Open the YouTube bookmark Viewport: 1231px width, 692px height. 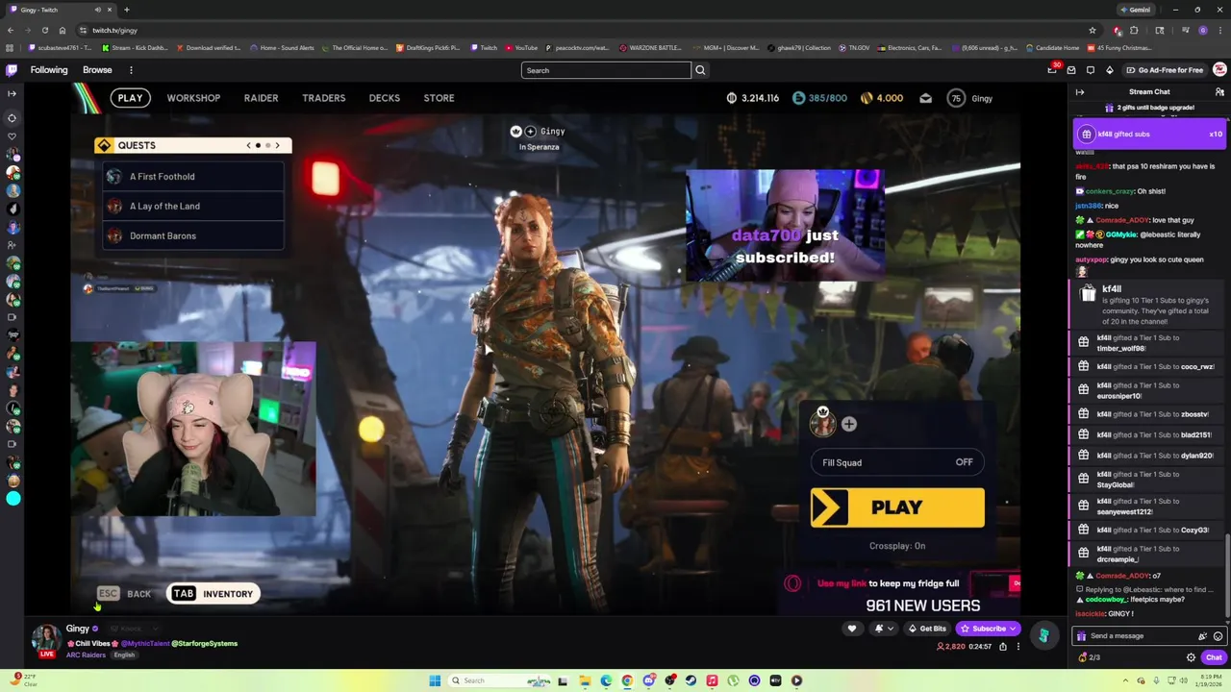pos(521,48)
